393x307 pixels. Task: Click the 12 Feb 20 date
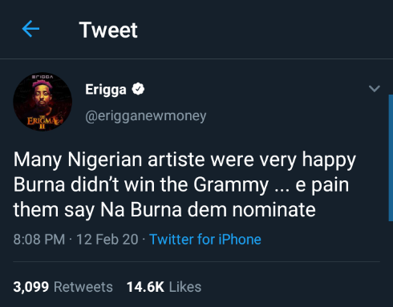click(x=107, y=239)
